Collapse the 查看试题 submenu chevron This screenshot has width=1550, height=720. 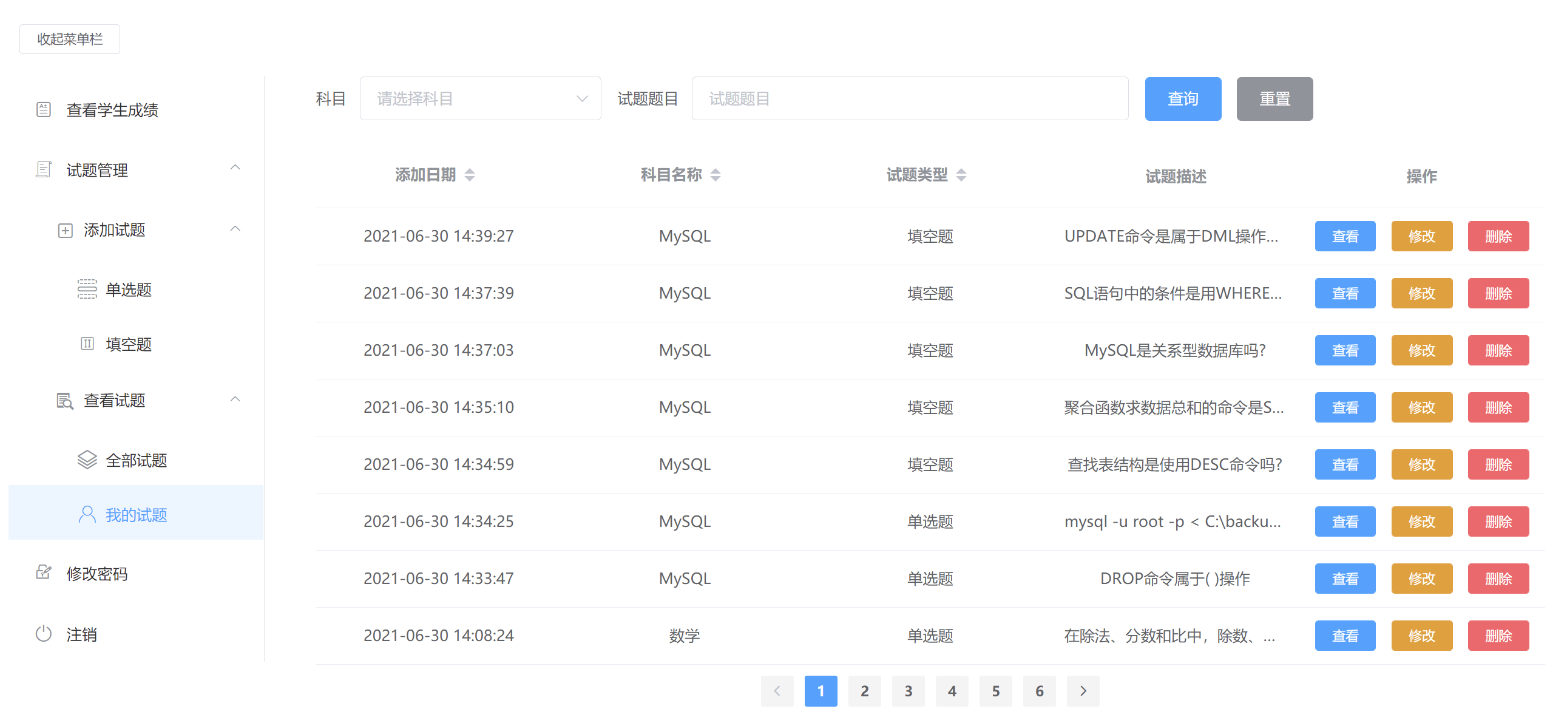(235, 399)
